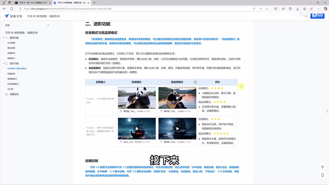Open the browser downloads icon
The width and height of the screenshot is (329, 185).
click(x=297, y=8)
